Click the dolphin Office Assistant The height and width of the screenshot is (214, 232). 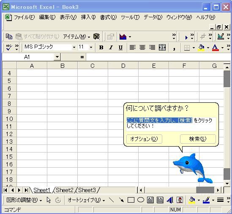(x=193, y=168)
